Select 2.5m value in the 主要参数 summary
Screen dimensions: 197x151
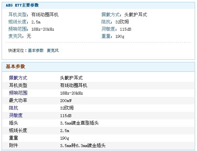point(36,22)
